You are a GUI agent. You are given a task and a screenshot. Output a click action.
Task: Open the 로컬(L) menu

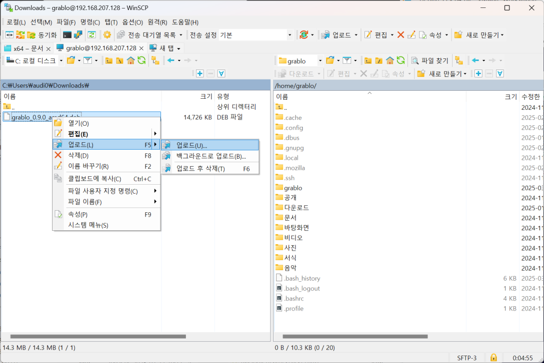tap(16, 22)
